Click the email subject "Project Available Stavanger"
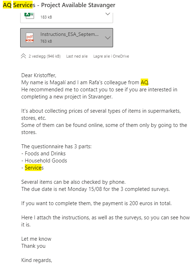 pyautogui.click(x=78, y=5)
